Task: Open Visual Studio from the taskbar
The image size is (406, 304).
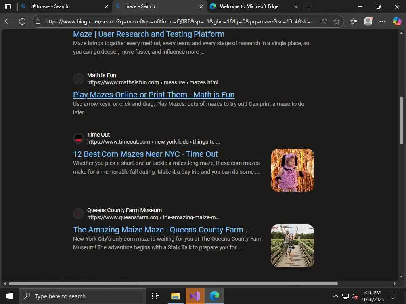Action: click(195, 296)
